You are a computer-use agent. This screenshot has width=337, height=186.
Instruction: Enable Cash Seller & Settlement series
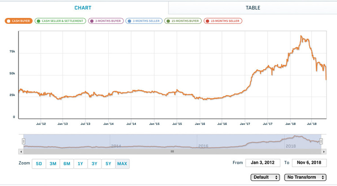60,21
